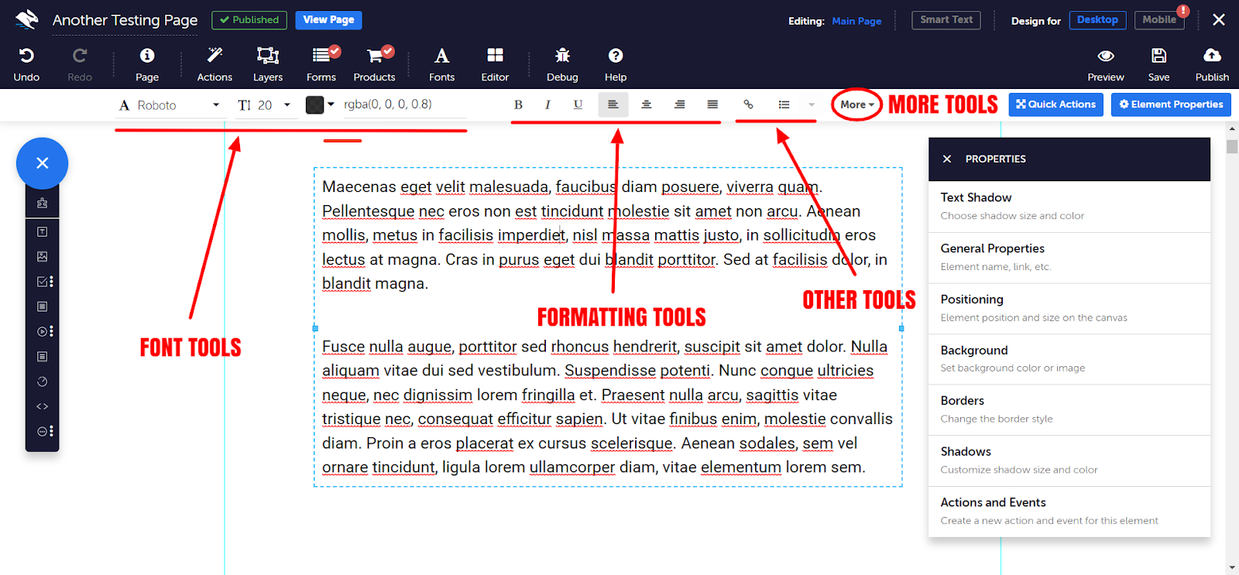This screenshot has width=1239, height=575.
Task: Toggle italic formatting
Action: (x=547, y=104)
